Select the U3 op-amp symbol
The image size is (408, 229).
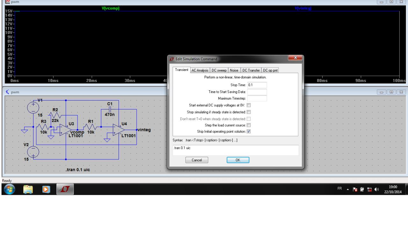pyautogui.click(x=65, y=130)
